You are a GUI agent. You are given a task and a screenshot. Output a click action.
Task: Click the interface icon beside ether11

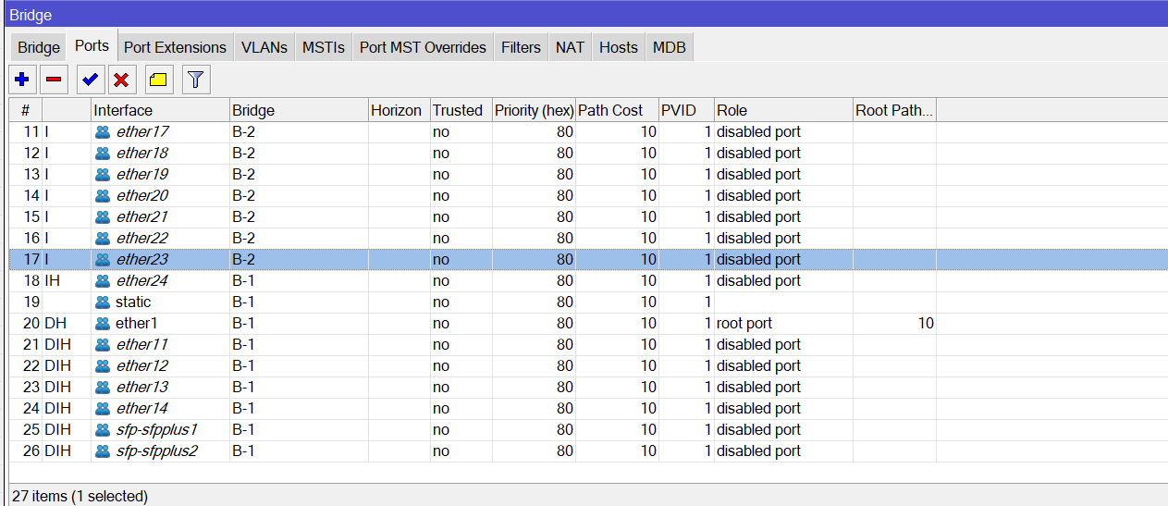point(103,345)
